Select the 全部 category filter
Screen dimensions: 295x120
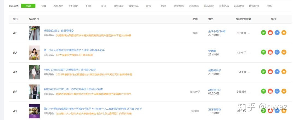tap(28, 6)
